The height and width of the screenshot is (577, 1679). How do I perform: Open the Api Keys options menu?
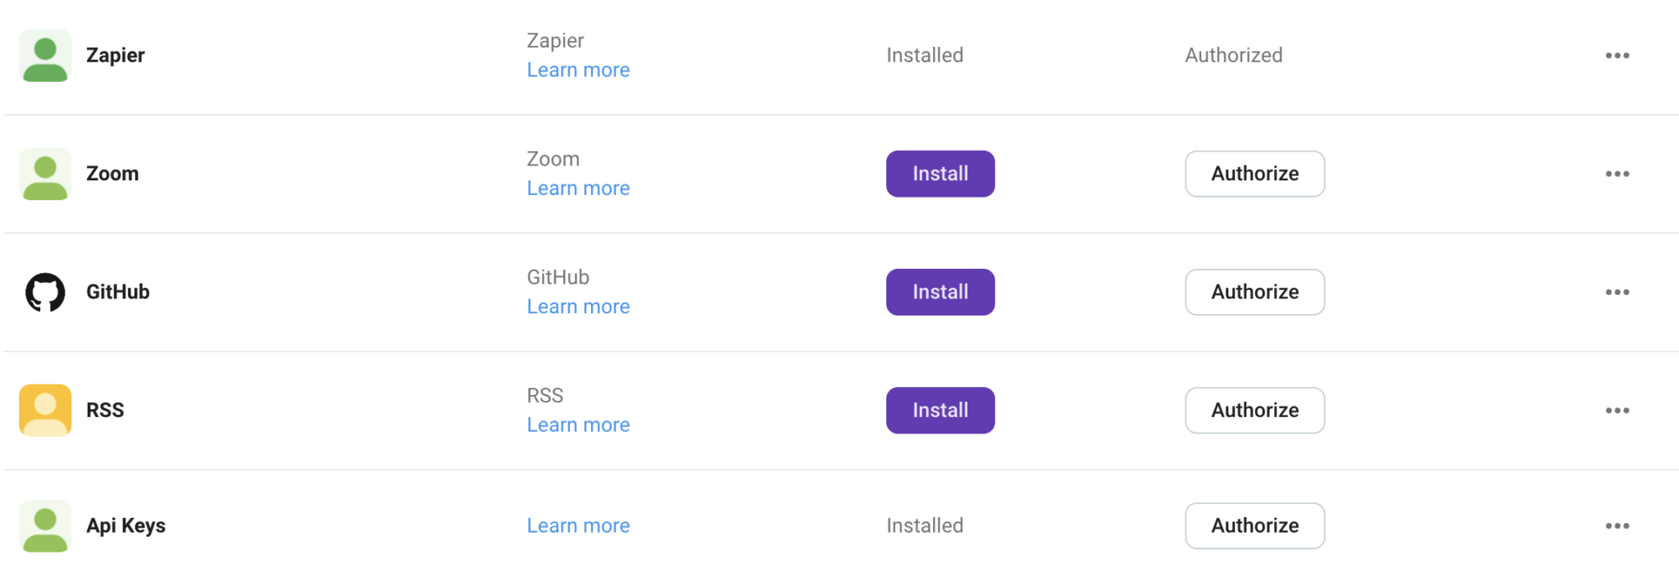(1618, 525)
